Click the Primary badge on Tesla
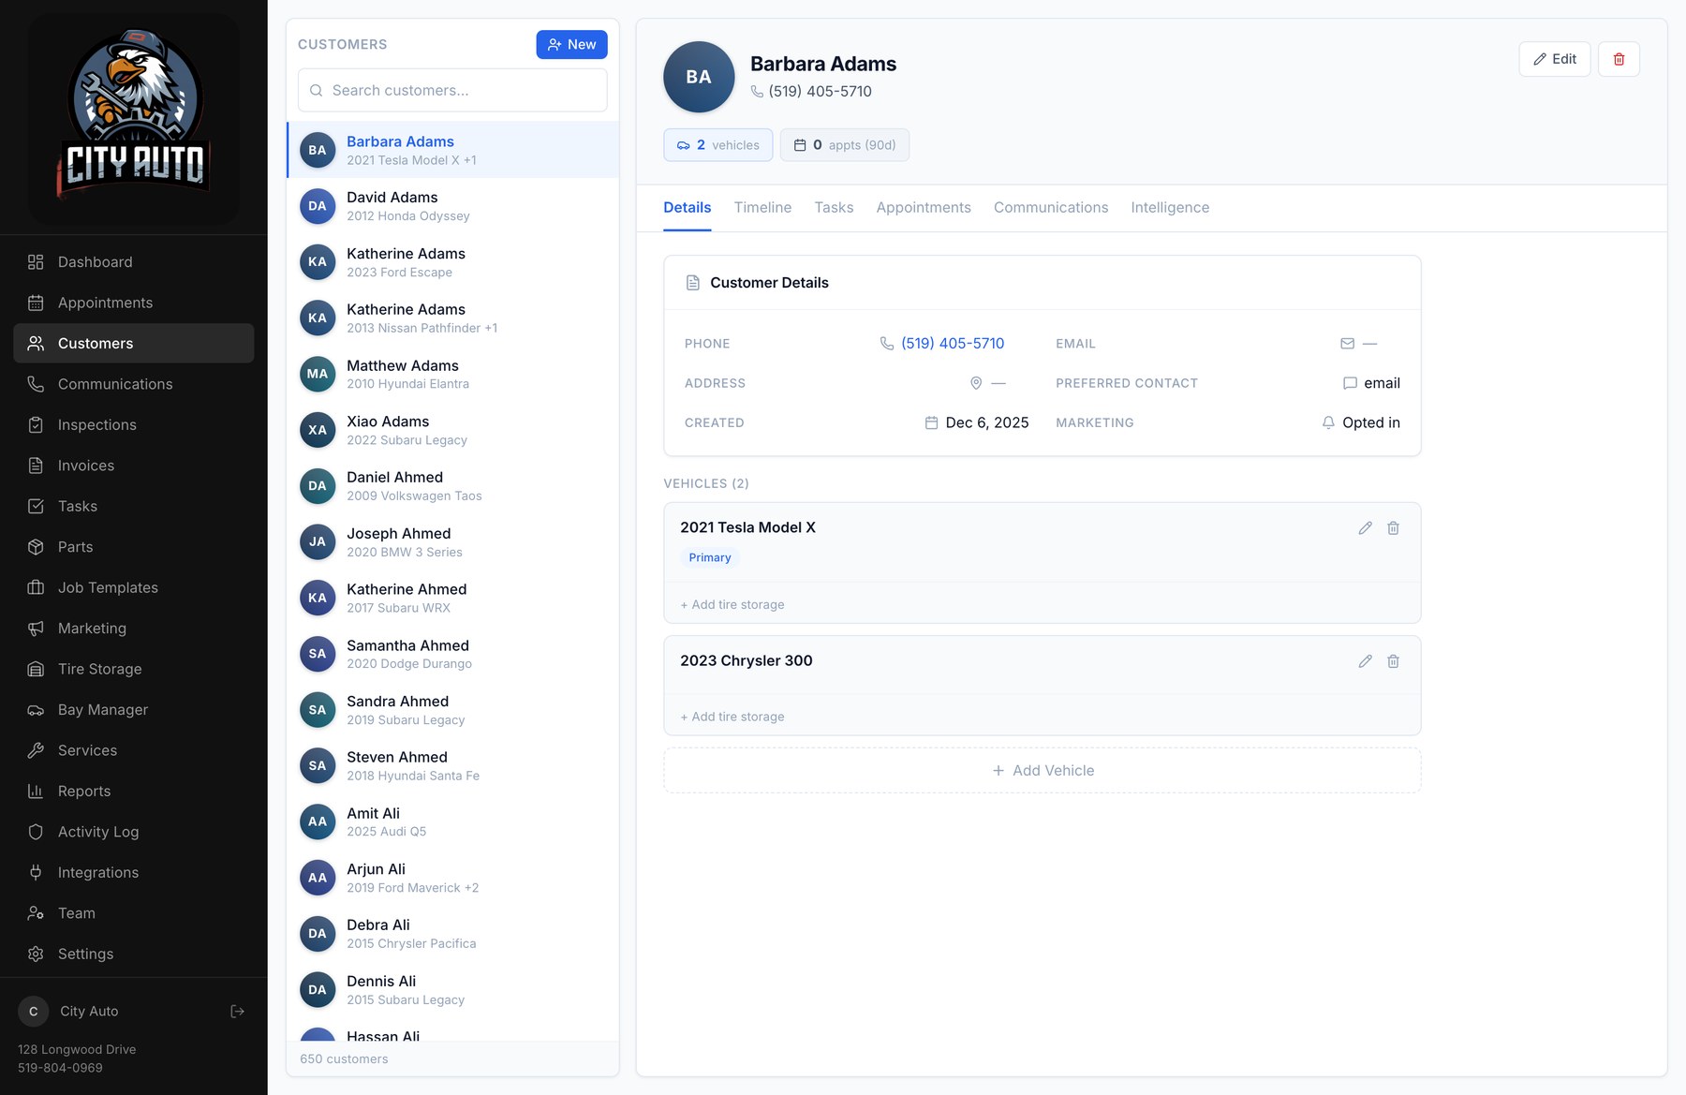 click(x=710, y=558)
